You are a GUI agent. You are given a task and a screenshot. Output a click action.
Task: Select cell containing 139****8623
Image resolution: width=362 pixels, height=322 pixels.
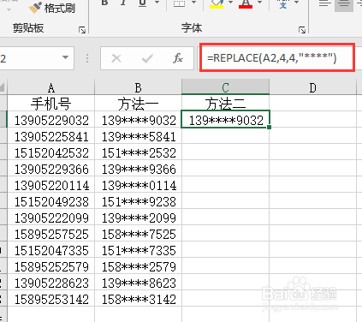coord(138,283)
